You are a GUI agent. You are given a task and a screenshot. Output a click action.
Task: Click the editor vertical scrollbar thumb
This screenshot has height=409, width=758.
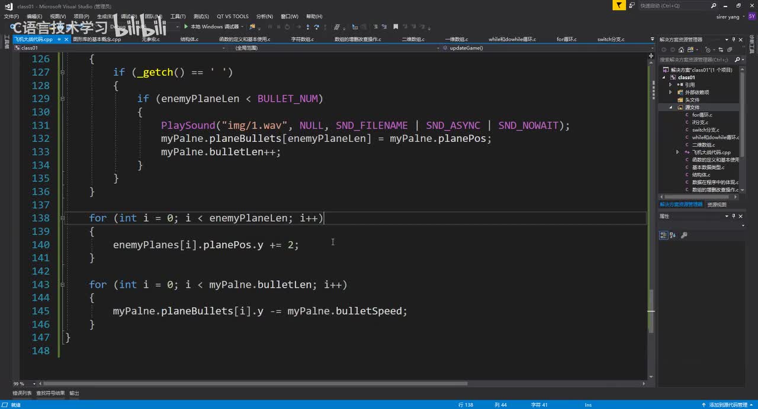click(x=651, y=311)
